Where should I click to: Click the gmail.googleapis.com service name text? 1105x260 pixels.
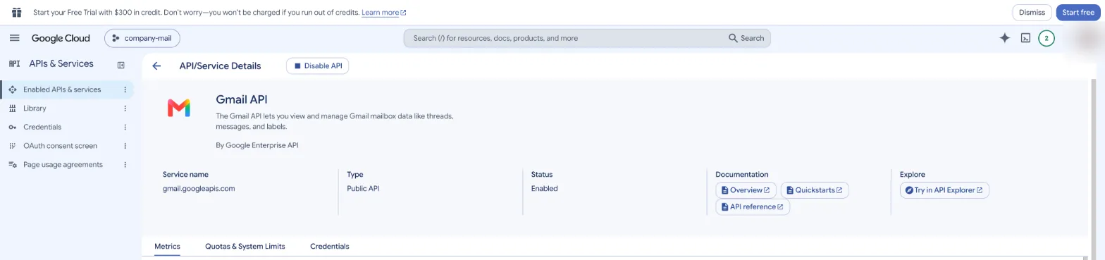click(199, 189)
